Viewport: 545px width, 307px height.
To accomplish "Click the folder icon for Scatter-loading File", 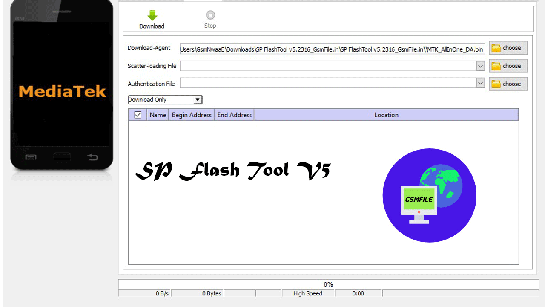I will 496,66.
